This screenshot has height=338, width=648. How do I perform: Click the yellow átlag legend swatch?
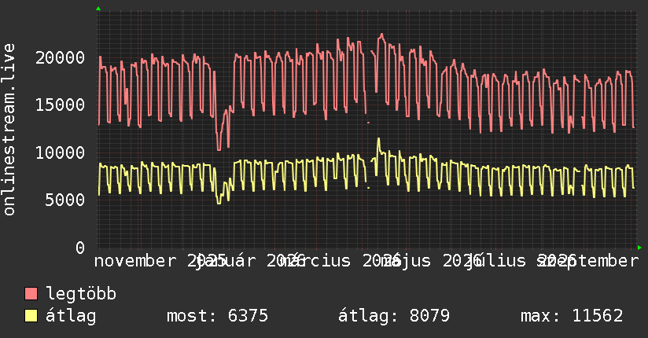point(31,316)
